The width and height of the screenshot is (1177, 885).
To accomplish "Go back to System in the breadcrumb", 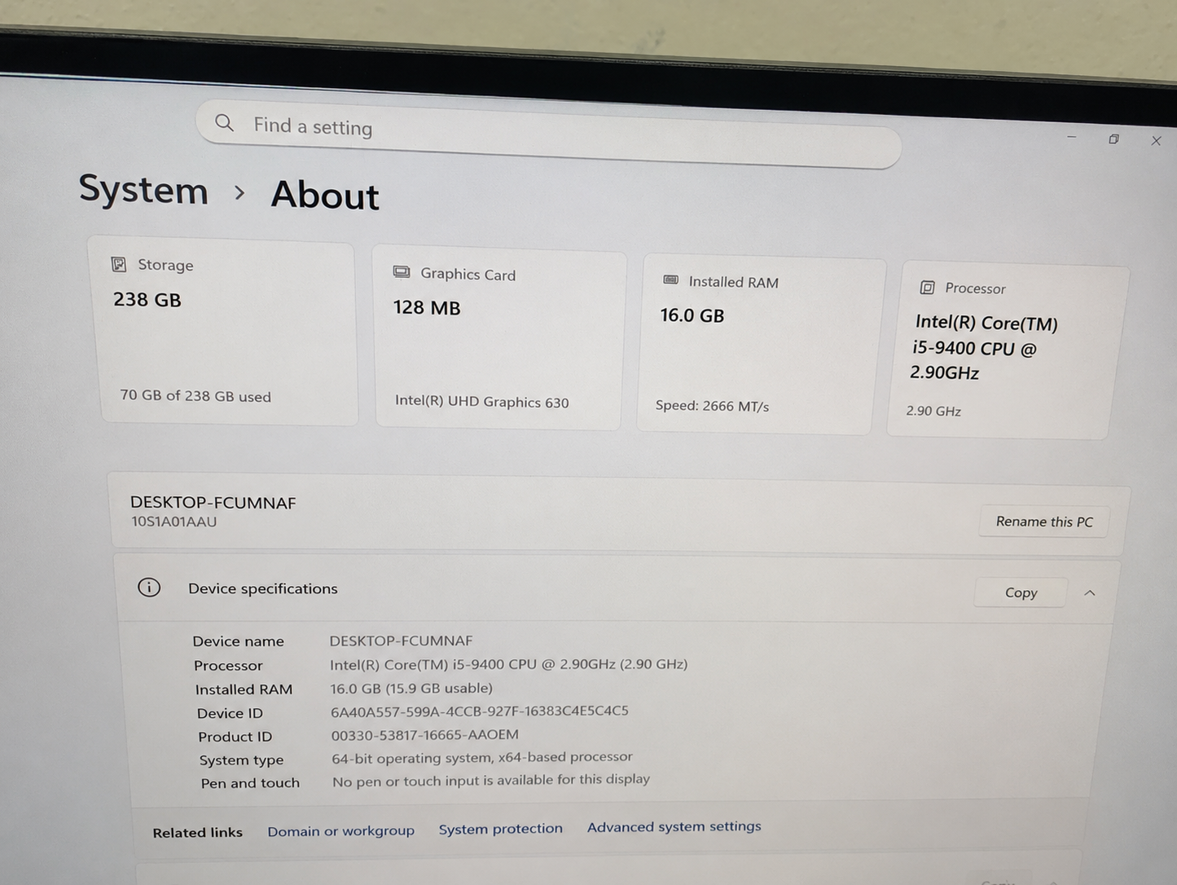I will point(143,189).
